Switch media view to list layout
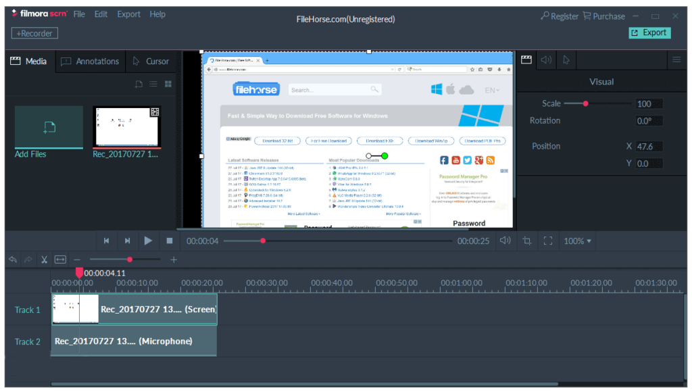692x392 pixels. pos(153,84)
